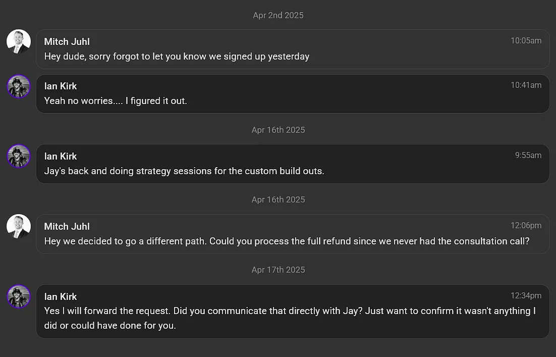This screenshot has width=556, height=357.
Task: Open Ian Kirk name on forward request message
Action: (60, 297)
